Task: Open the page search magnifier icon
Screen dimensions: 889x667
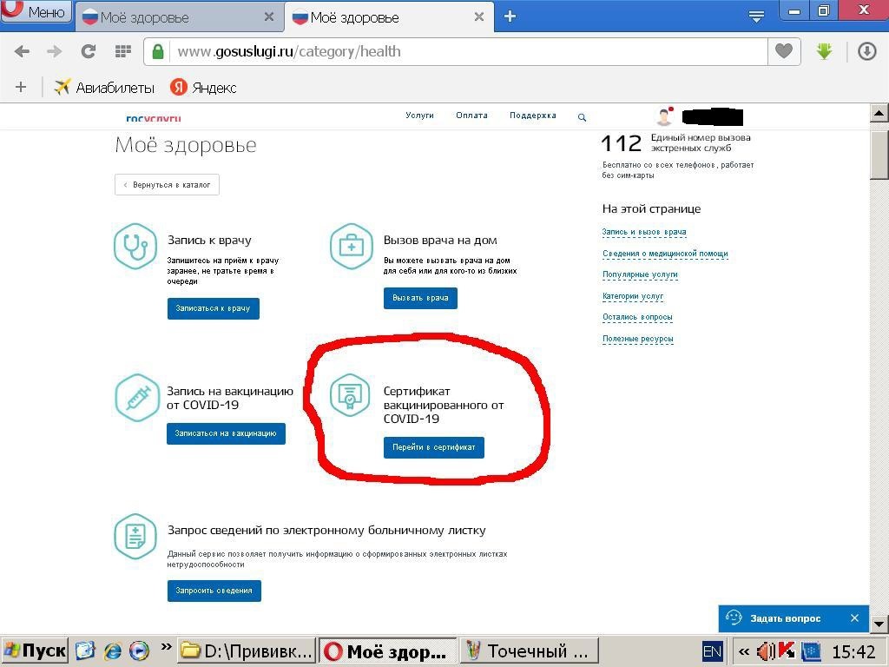Action: [x=582, y=116]
